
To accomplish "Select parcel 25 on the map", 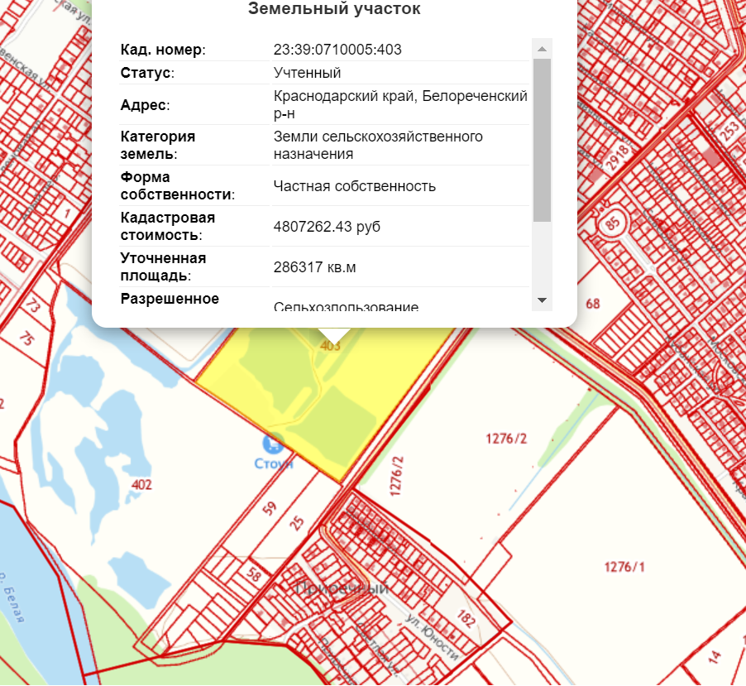I will (x=296, y=523).
